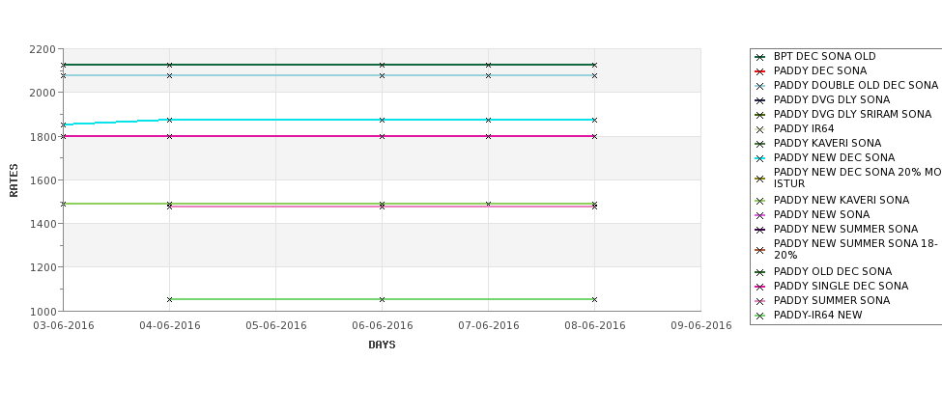Screen dimensions: 942x414
Task: Click the 08-06-2016 point on top dark green line
Action: coord(594,65)
